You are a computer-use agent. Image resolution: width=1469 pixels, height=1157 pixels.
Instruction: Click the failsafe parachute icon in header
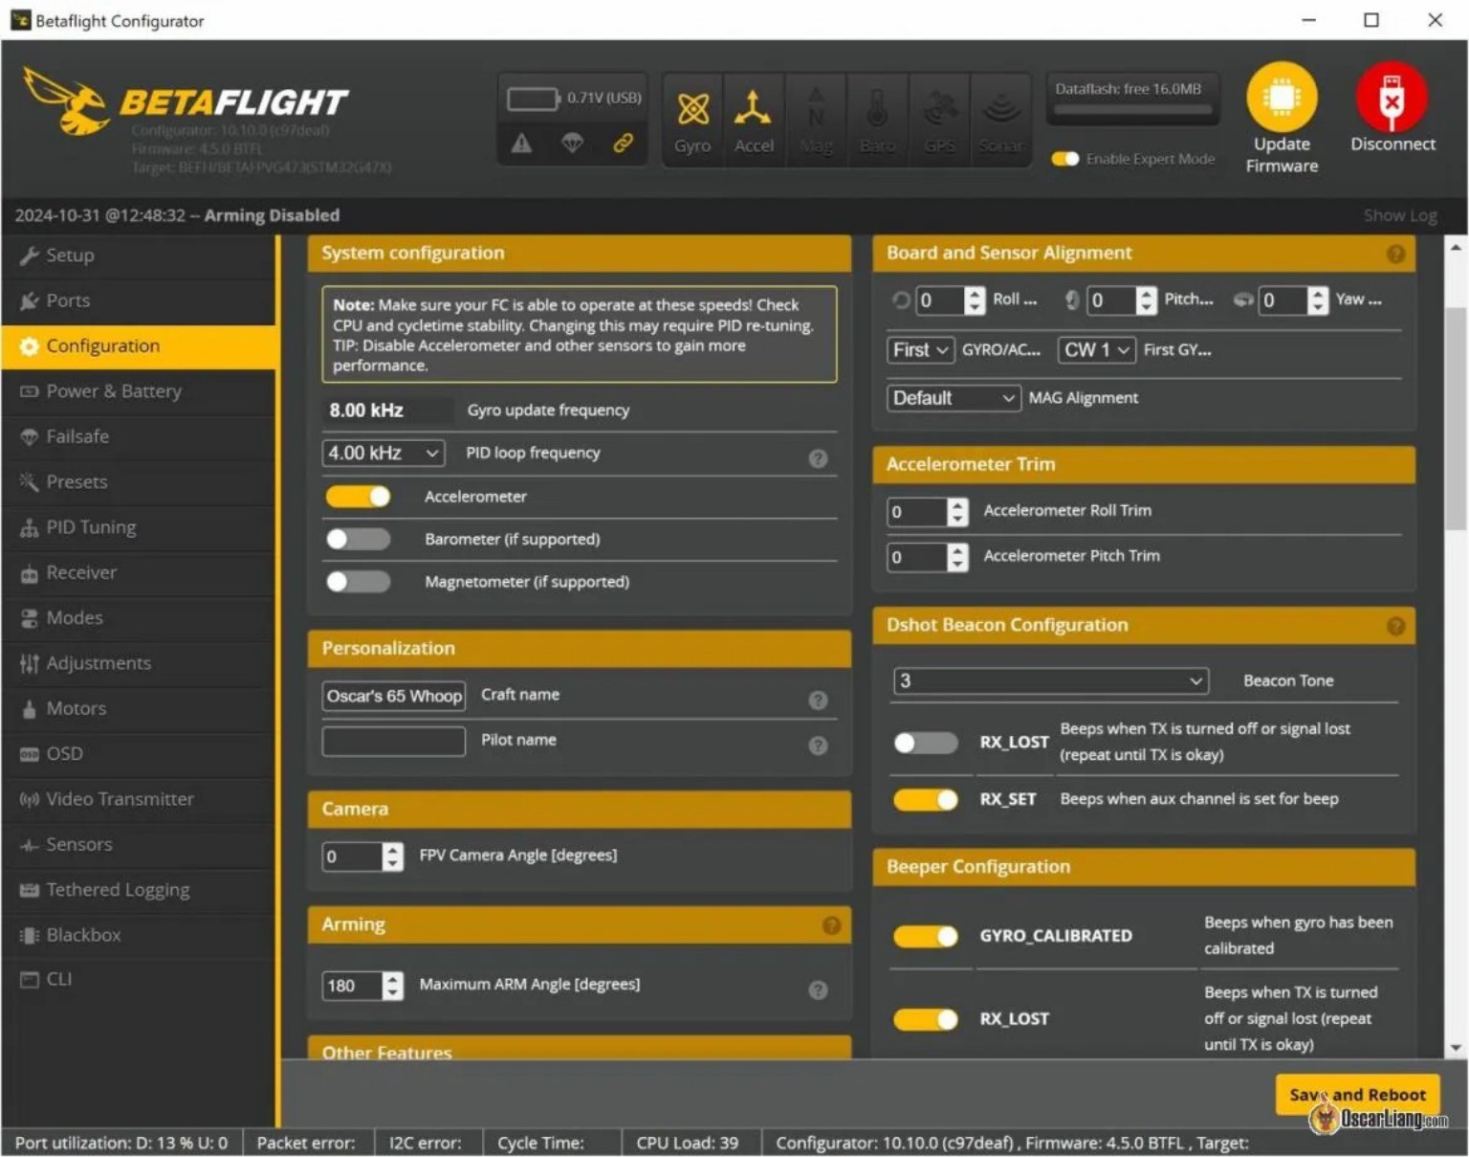[x=572, y=144]
